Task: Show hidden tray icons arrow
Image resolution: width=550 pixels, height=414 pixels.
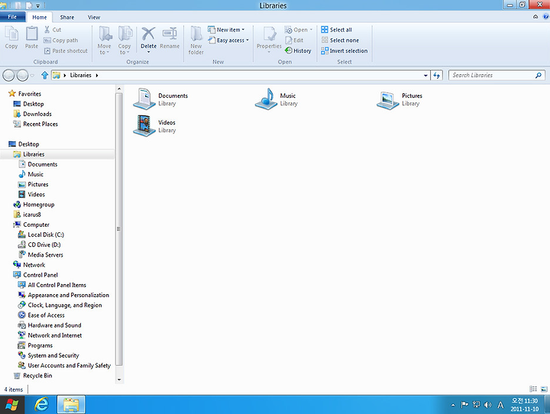Action: [x=453, y=406]
